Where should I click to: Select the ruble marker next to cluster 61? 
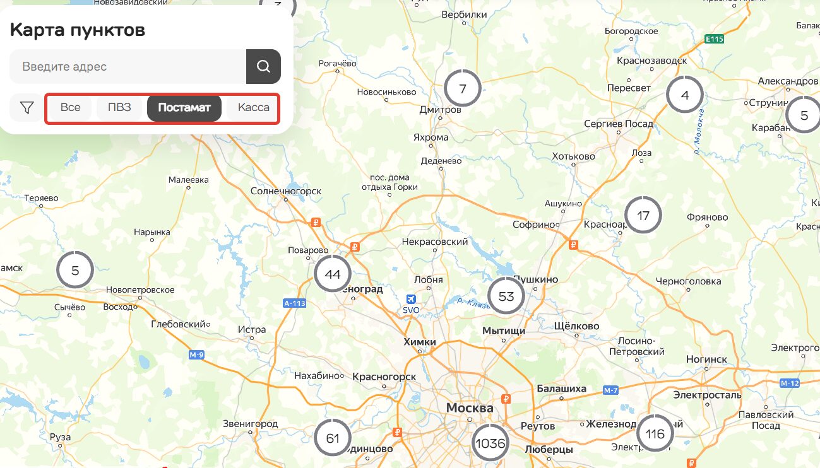397,432
